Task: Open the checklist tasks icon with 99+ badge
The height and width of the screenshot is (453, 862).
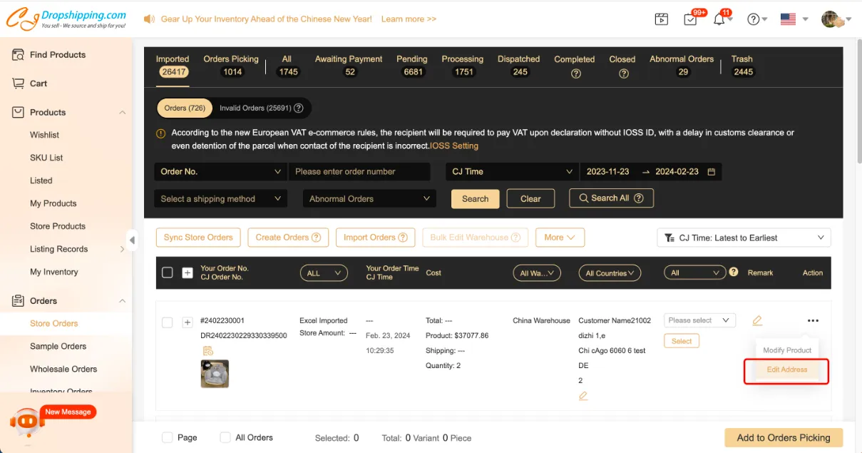Action: (690, 20)
